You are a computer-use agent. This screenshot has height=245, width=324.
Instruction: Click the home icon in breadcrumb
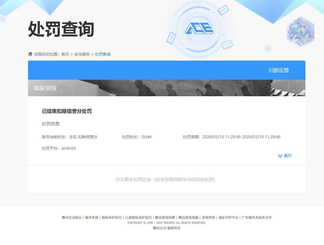click(30, 54)
